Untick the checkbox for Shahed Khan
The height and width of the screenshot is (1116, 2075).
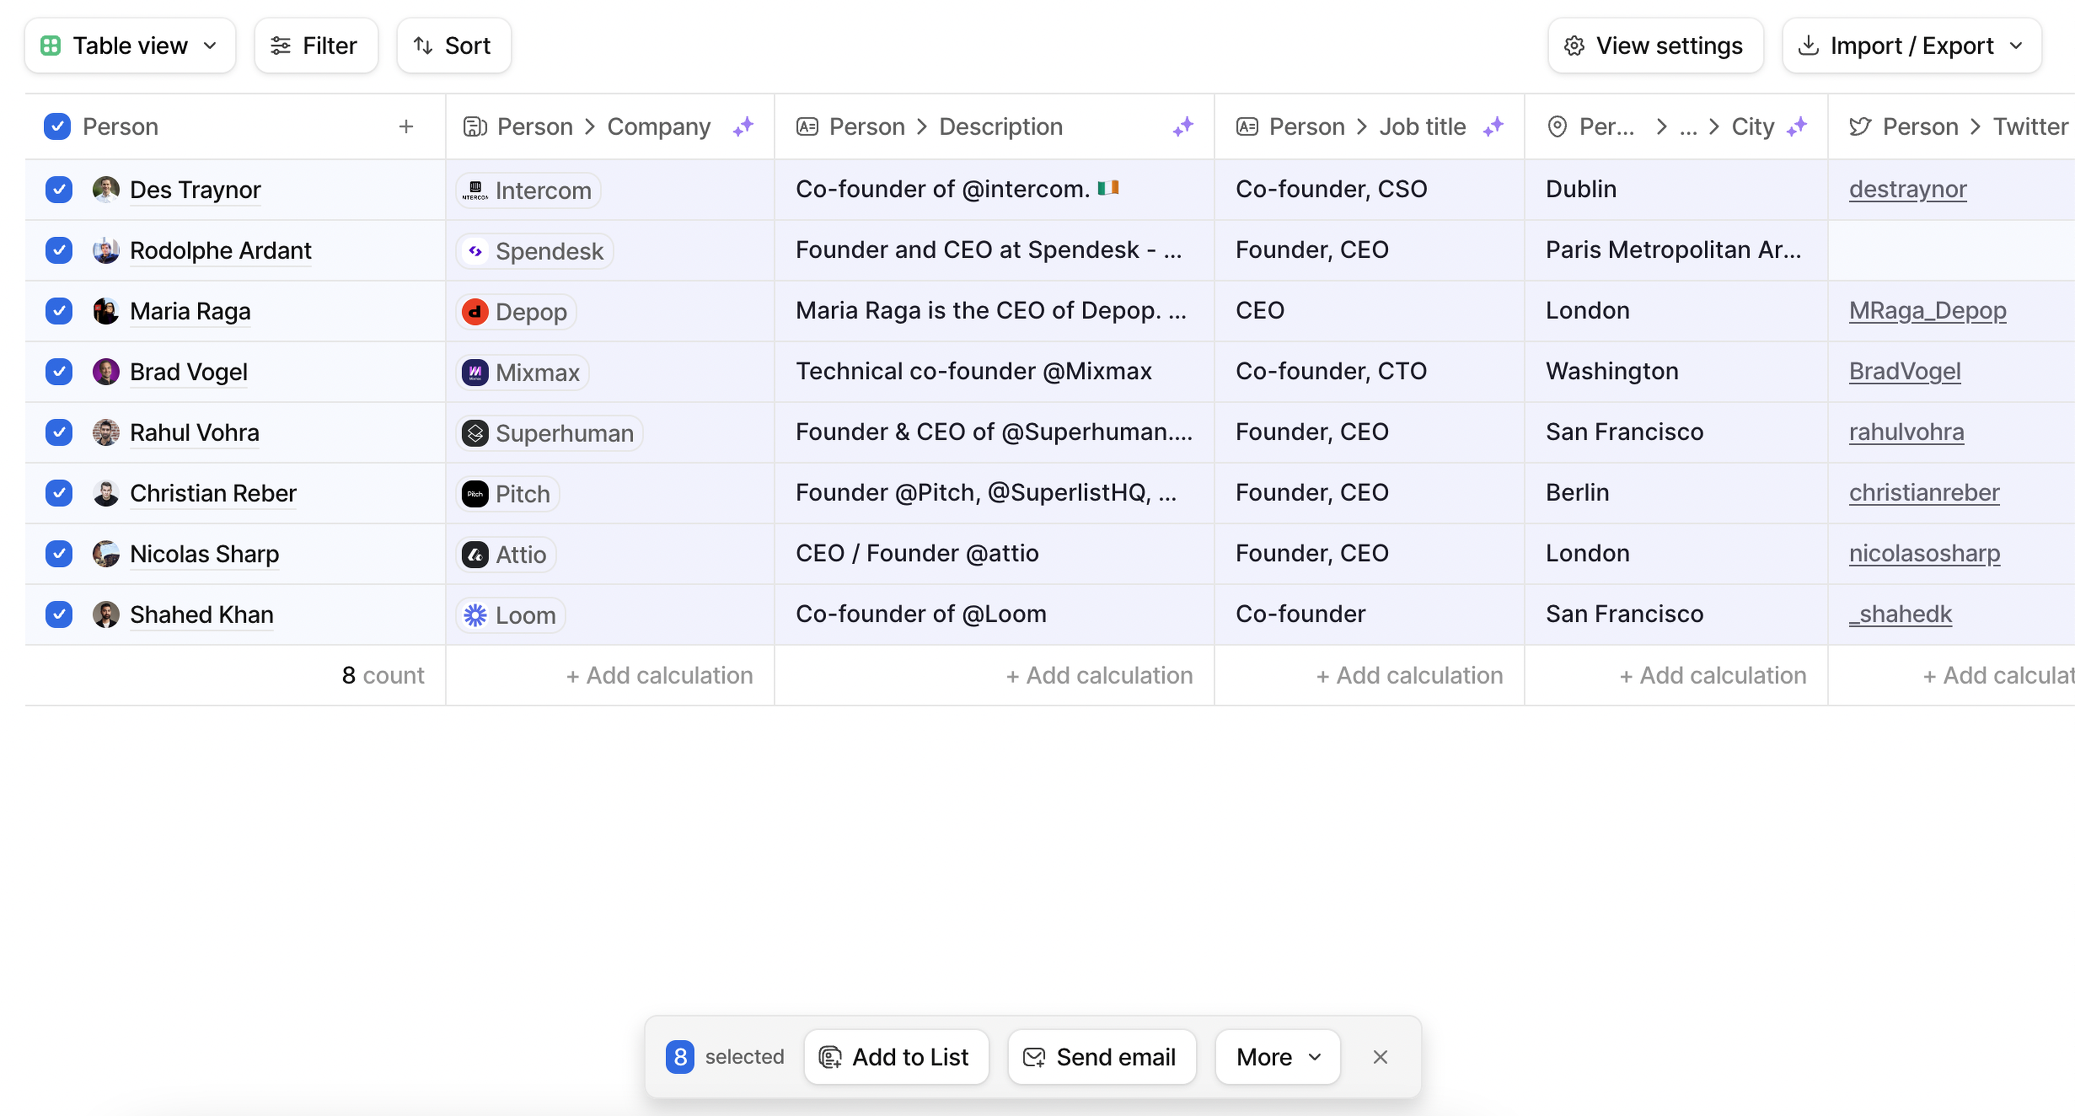click(x=59, y=615)
